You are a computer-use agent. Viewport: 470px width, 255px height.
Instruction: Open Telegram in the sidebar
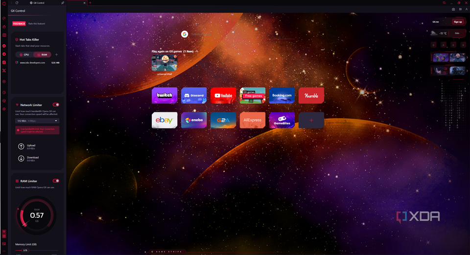coord(4,54)
